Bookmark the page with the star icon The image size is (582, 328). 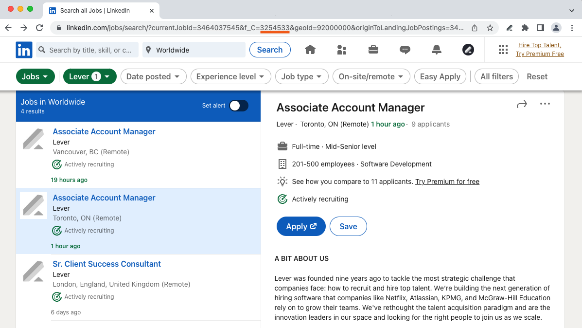(490, 28)
